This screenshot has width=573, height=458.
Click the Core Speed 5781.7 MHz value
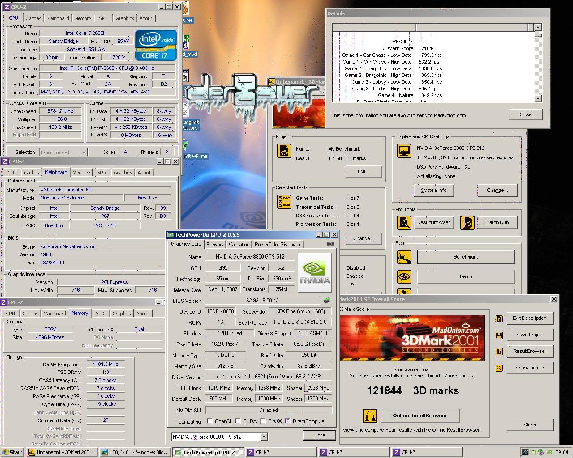point(60,111)
